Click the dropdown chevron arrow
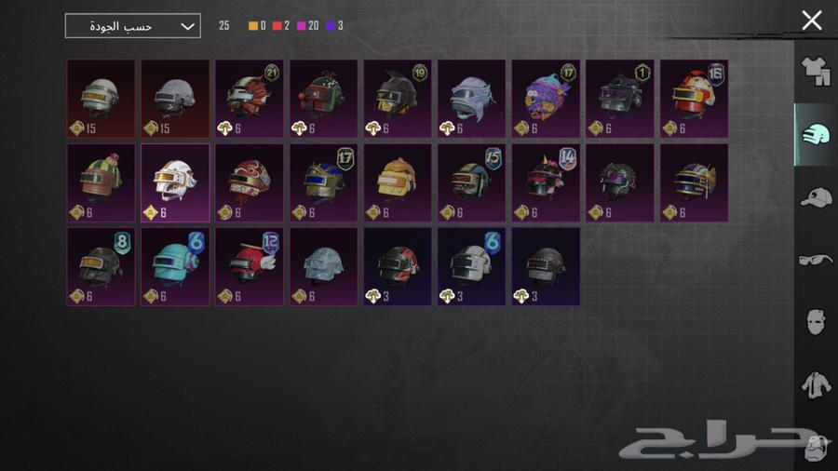 pos(187,26)
